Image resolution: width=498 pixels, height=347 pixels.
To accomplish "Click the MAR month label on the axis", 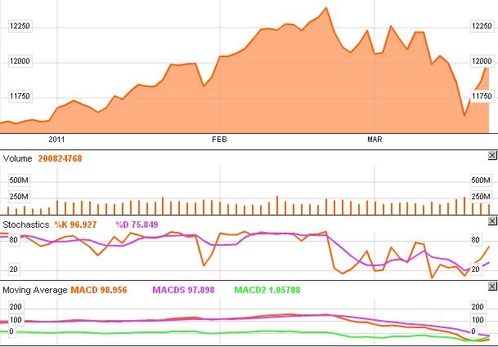I will click(373, 139).
